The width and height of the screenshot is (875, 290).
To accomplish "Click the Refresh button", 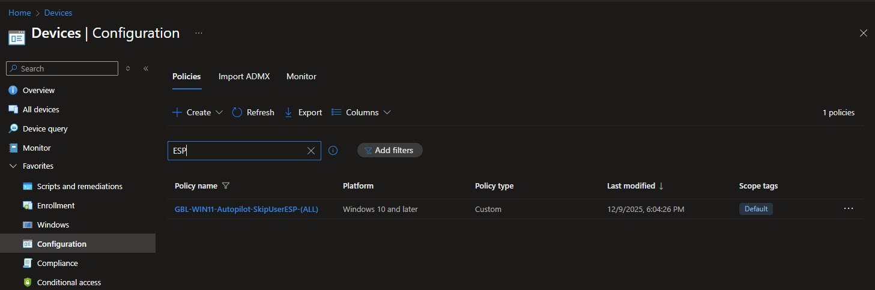I will click(x=253, y=112).
